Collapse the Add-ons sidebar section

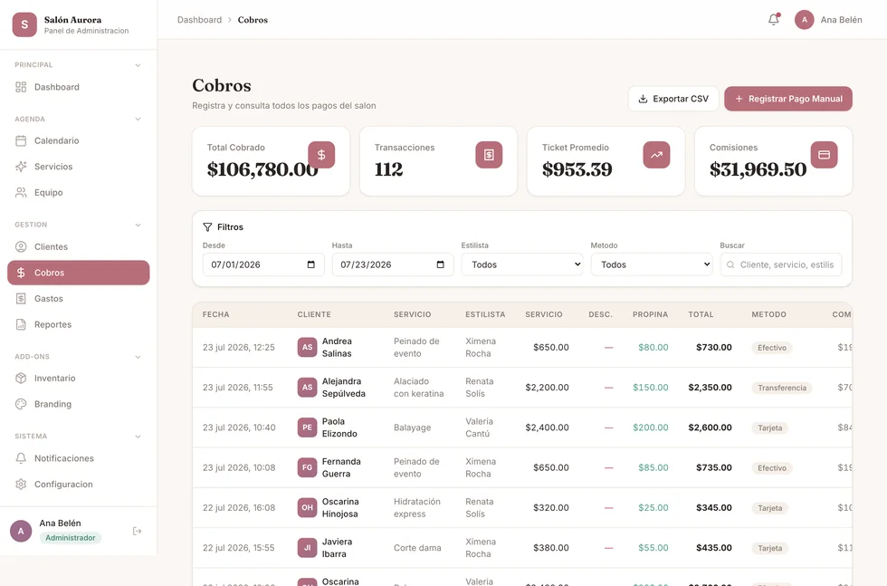[x=138, y=357]
